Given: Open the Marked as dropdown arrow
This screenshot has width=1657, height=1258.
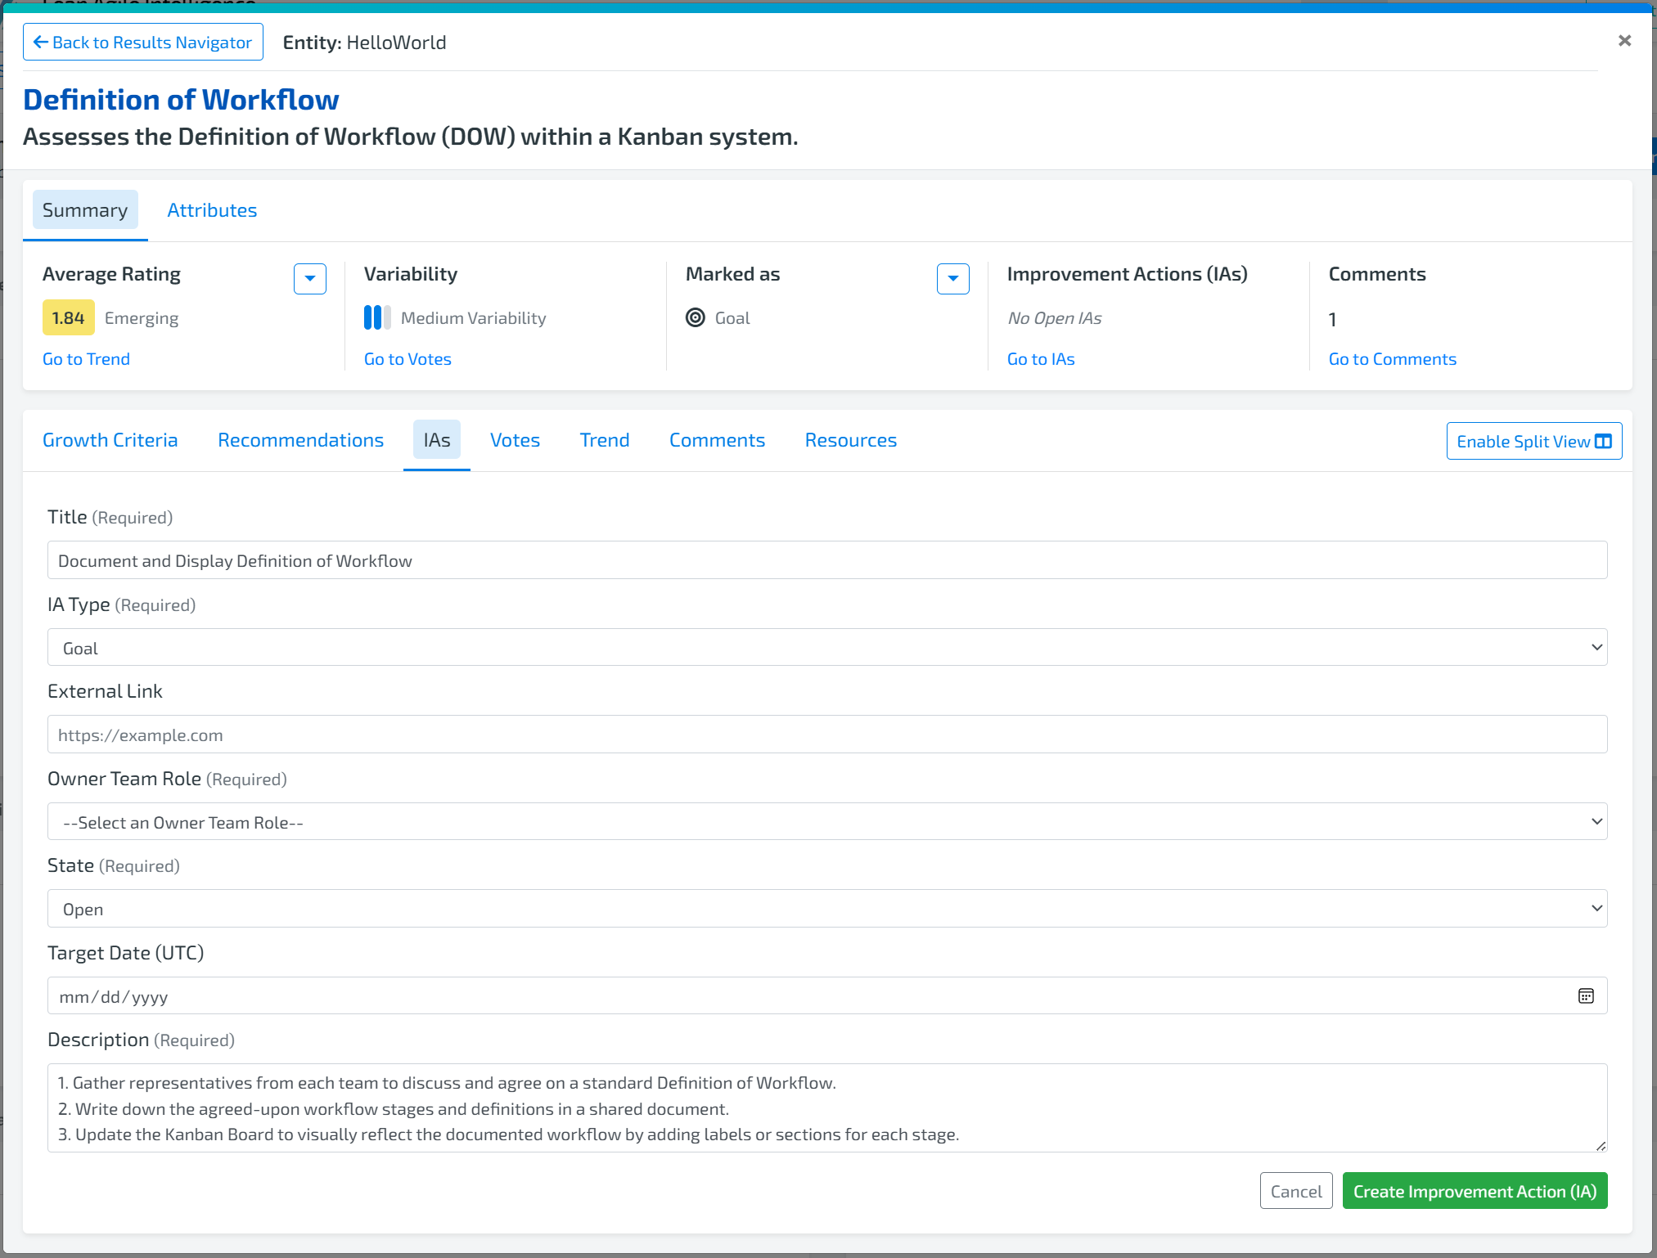Looking at the screenshot, I should pos(952,278).
